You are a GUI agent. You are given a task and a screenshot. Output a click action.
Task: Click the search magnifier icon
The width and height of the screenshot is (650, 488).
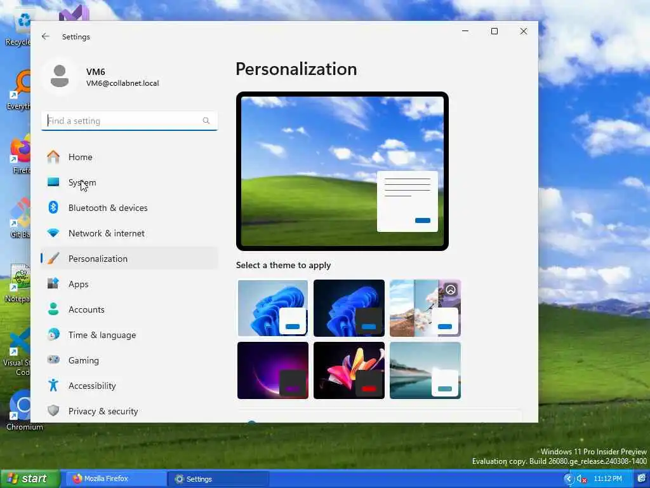click(x=206, y=121)
